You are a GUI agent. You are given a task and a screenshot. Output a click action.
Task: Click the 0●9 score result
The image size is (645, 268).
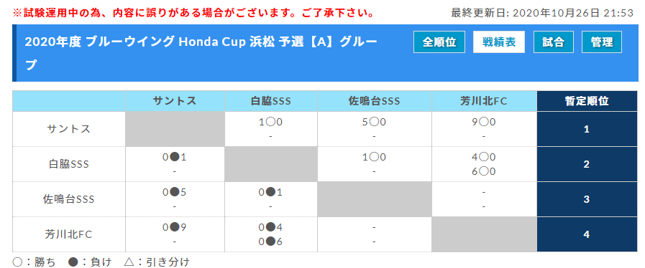click(175, 227)
